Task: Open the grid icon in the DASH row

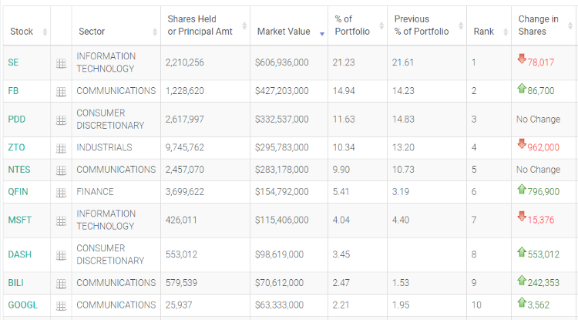Action: click(x=61, y=255)
